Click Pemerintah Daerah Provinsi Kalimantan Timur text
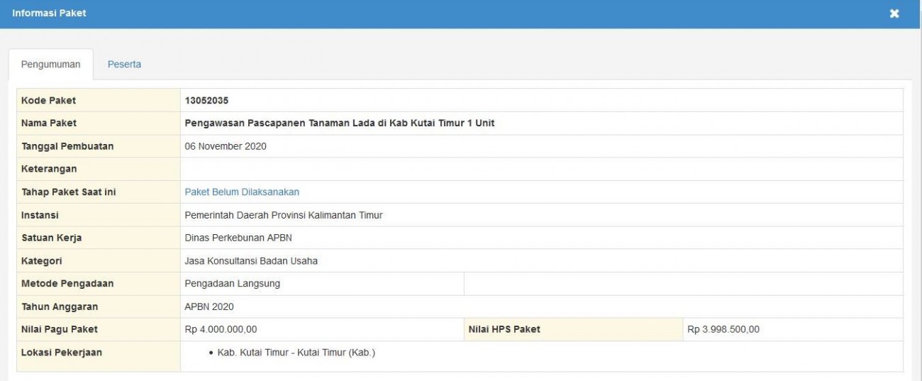 284,215
